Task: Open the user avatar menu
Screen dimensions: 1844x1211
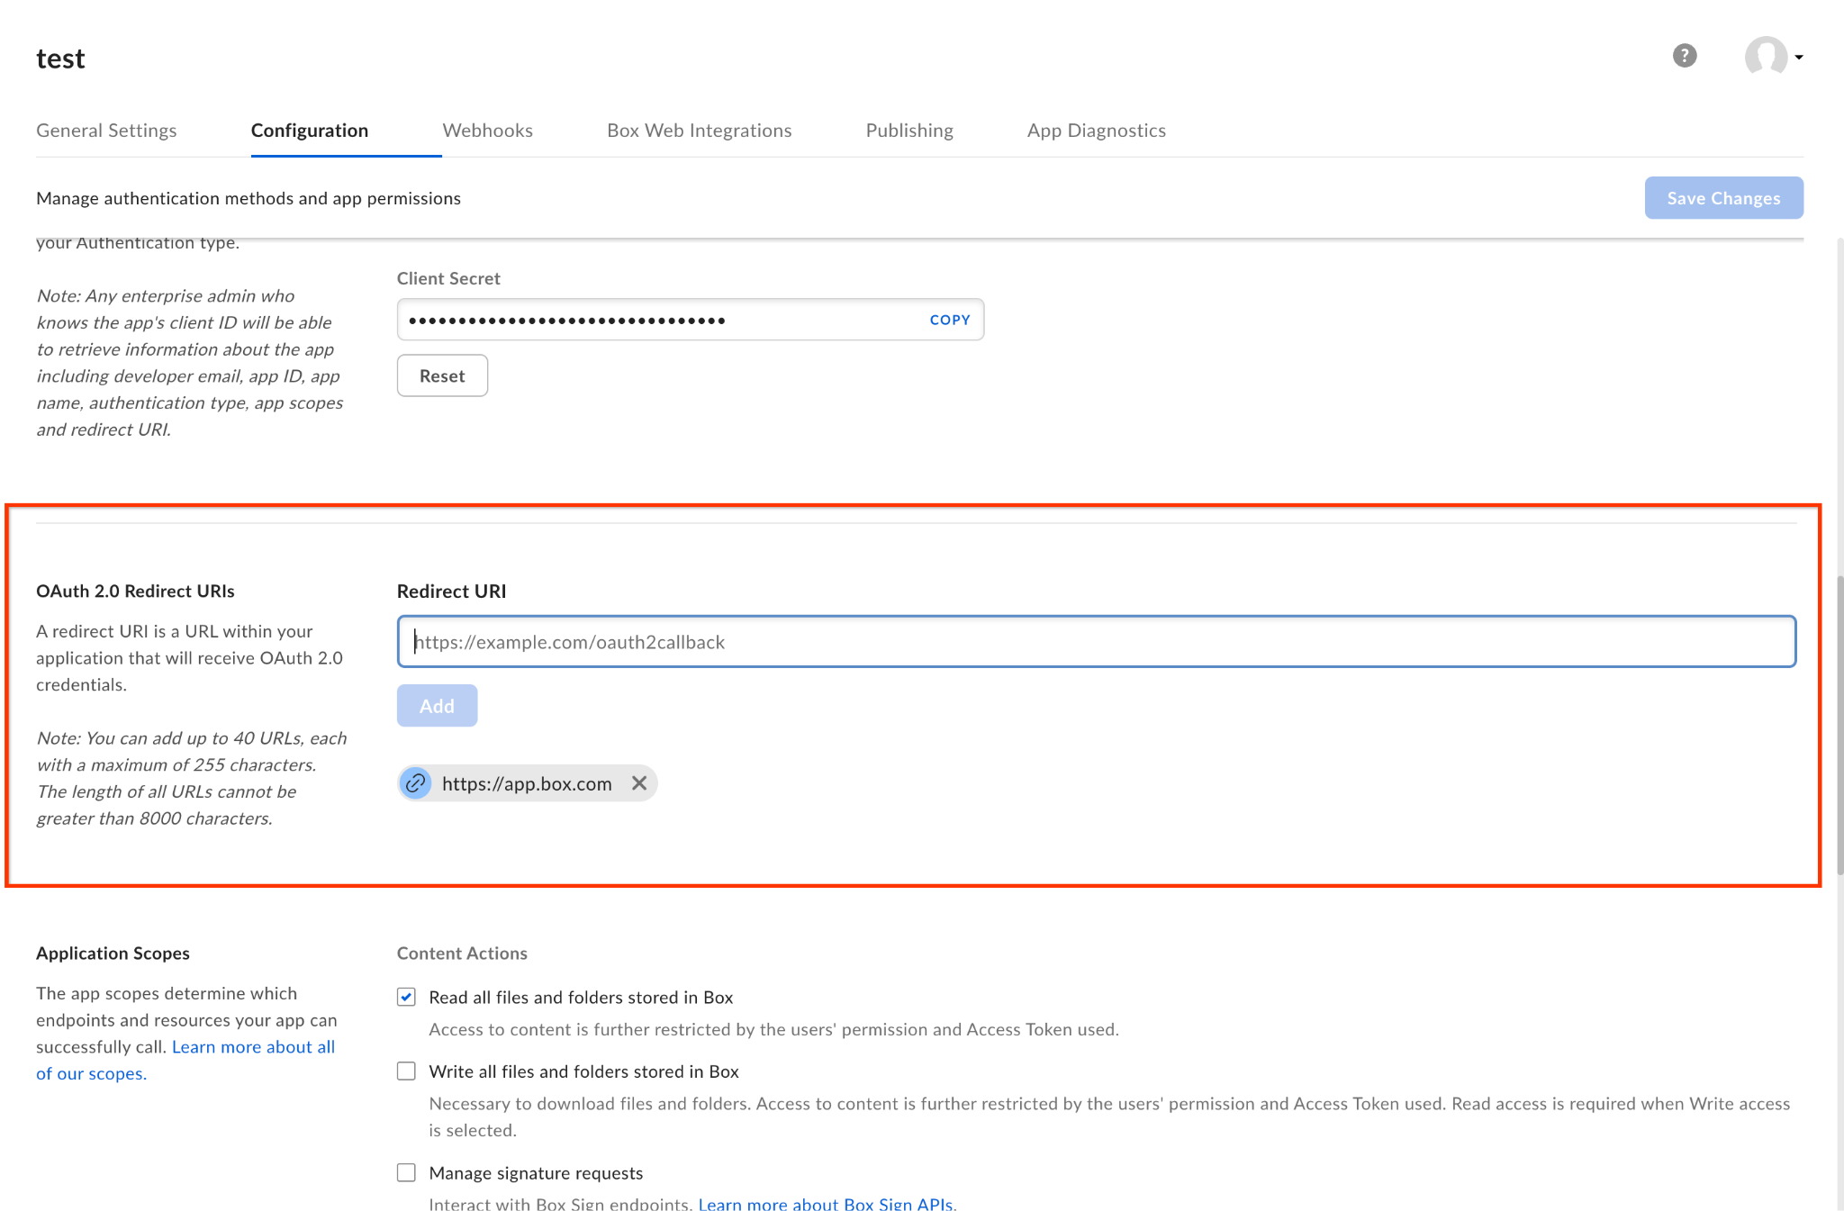Action: (x=1764, y=57)
